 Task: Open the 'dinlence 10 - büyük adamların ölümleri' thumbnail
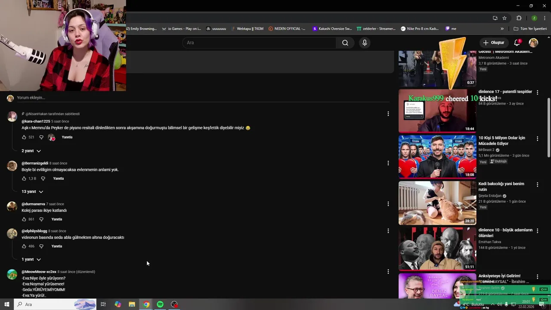point(437,249)
